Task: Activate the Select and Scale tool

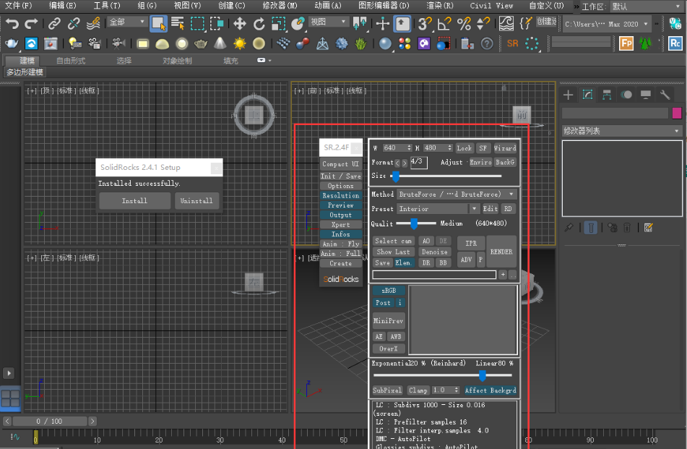Action: coord(278,23)
